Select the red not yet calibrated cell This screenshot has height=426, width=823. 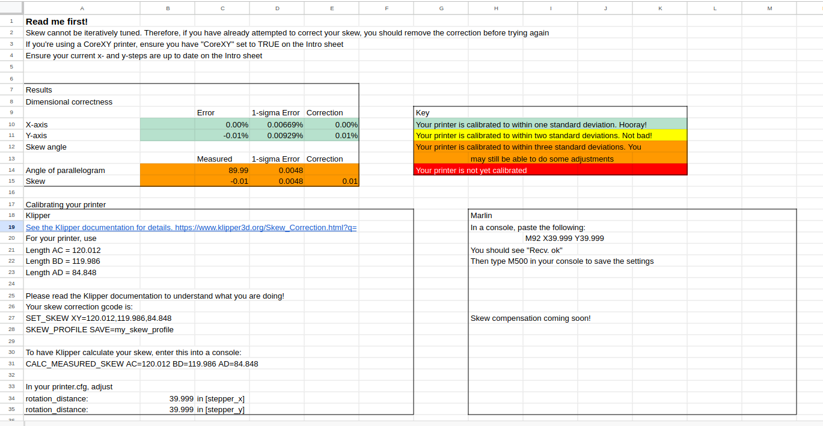click(550, 170)
